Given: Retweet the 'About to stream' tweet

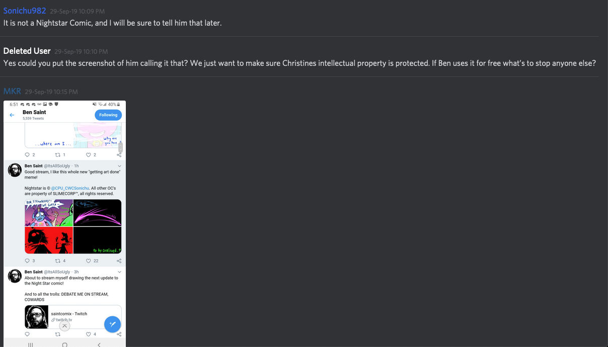Looking at the screenshot, I should tap(58, 334).
